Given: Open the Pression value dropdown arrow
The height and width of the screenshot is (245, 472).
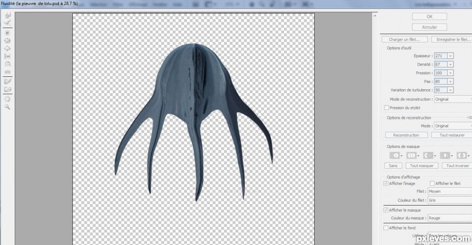Looking at the screenshot, I should click(x=450, y=73).
